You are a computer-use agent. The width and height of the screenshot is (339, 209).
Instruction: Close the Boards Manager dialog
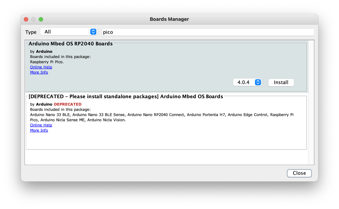(x=299, y=173)
